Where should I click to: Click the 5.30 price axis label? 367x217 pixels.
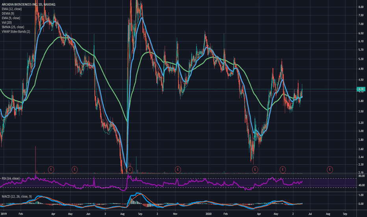click(361, 59)
